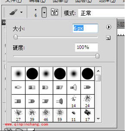Select the Brush tool preset icon
This screenshot has width=125, height=131.
coord(13,12)
